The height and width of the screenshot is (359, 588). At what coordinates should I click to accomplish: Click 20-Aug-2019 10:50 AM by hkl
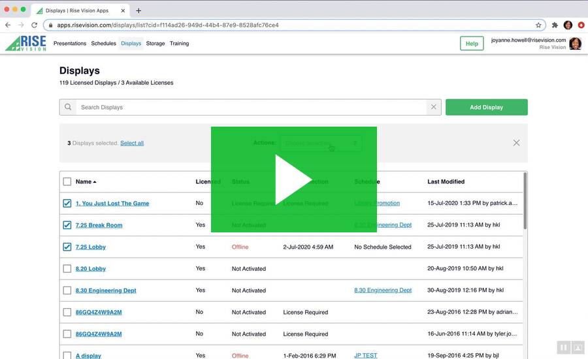pos(465,268)
